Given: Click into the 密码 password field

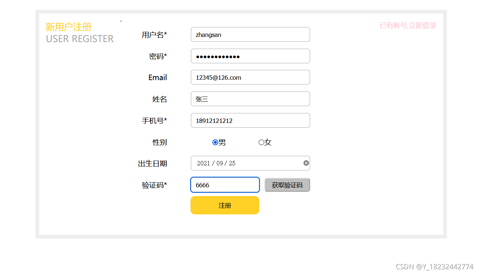Looking at the screenshot, I should [x=250, y=56].
